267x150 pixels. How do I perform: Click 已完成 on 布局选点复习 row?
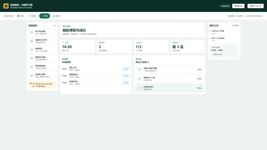pyautogui.click(x=199, y=88)
